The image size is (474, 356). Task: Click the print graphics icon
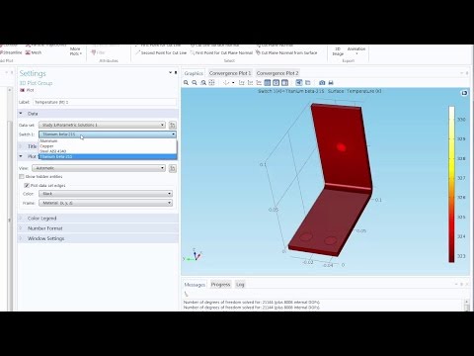tap(331, 83)
